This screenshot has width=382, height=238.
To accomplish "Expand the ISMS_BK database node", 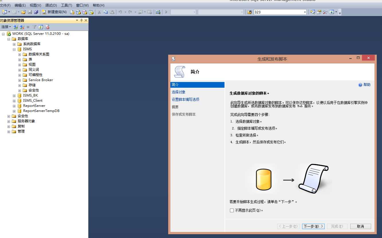I will [14, 95].
